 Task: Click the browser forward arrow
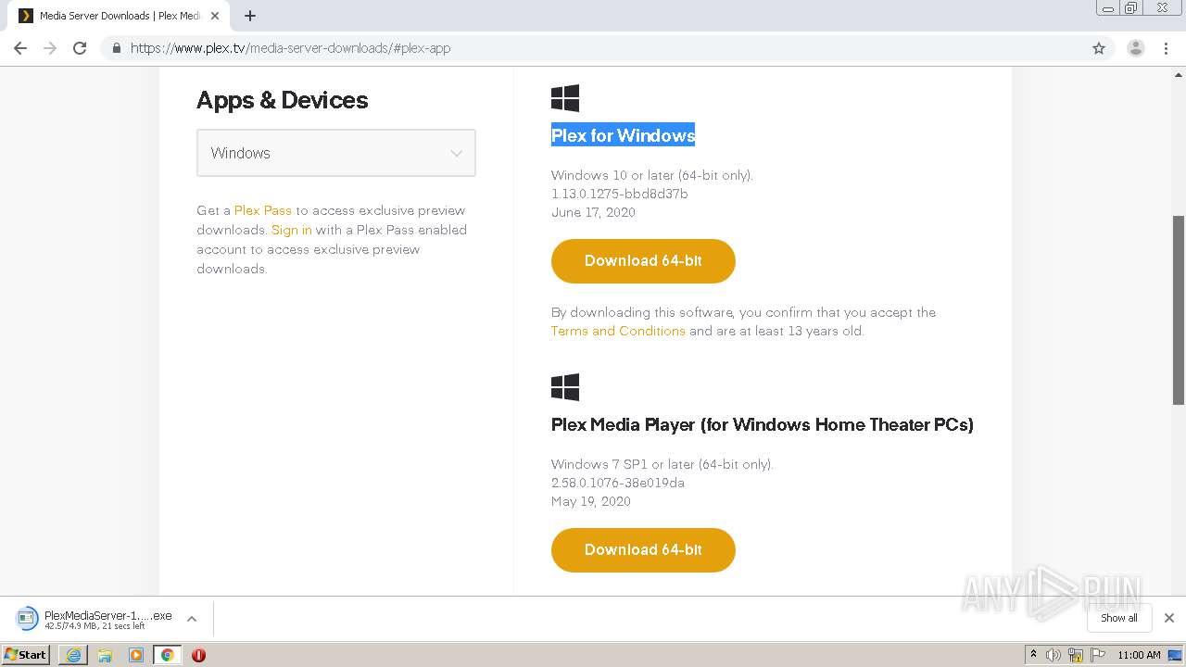[50, 48]
